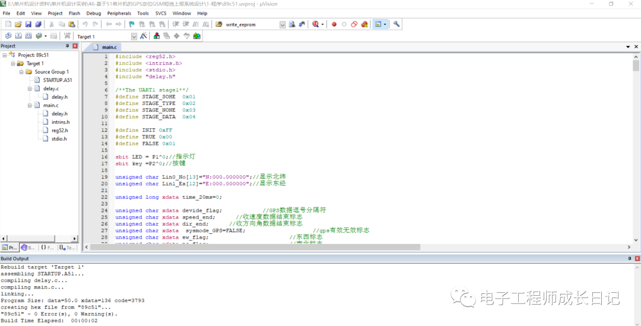Collapse the main.c tree node
The height and width of the screenshot is (326, 641).
(x=30, y=105)
